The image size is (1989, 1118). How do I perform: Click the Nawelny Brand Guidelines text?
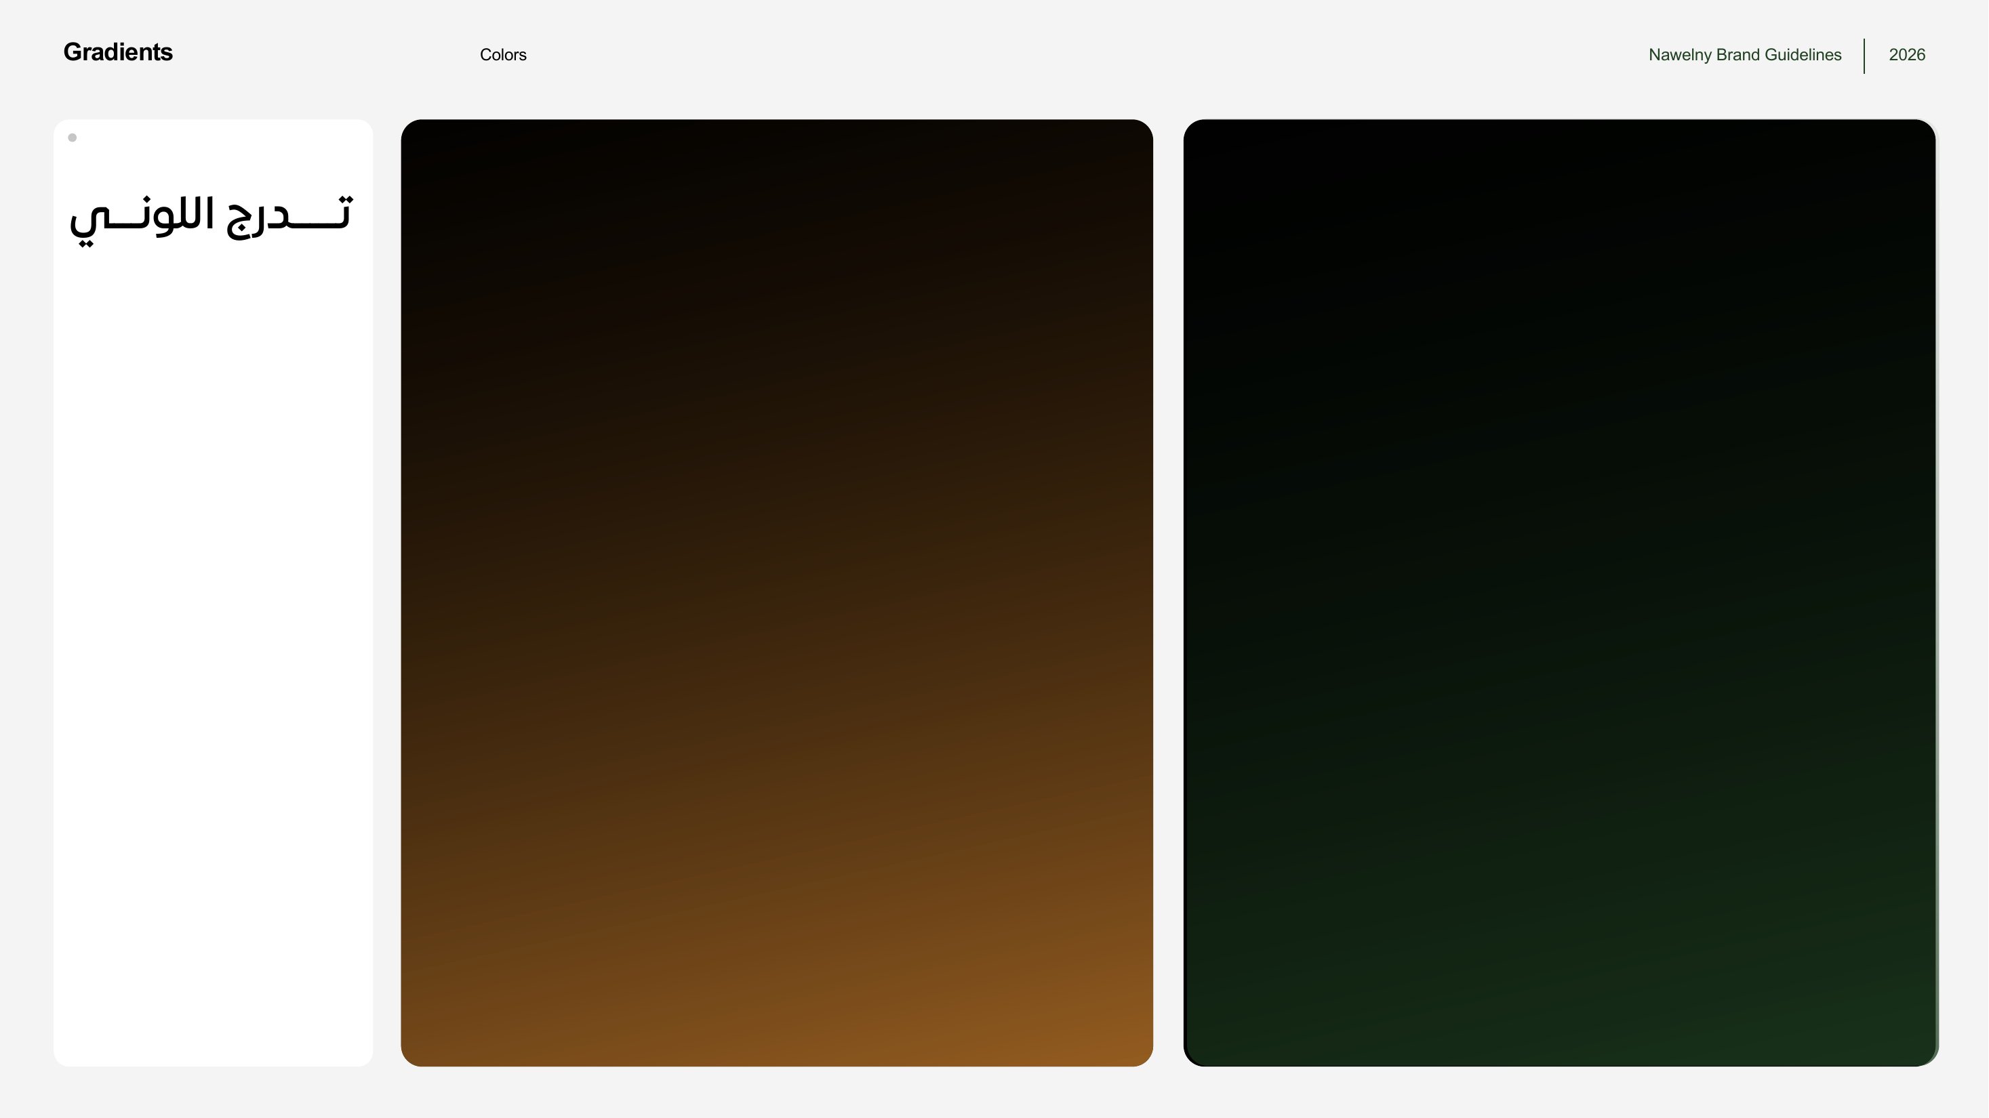(x=1745, y=55)
